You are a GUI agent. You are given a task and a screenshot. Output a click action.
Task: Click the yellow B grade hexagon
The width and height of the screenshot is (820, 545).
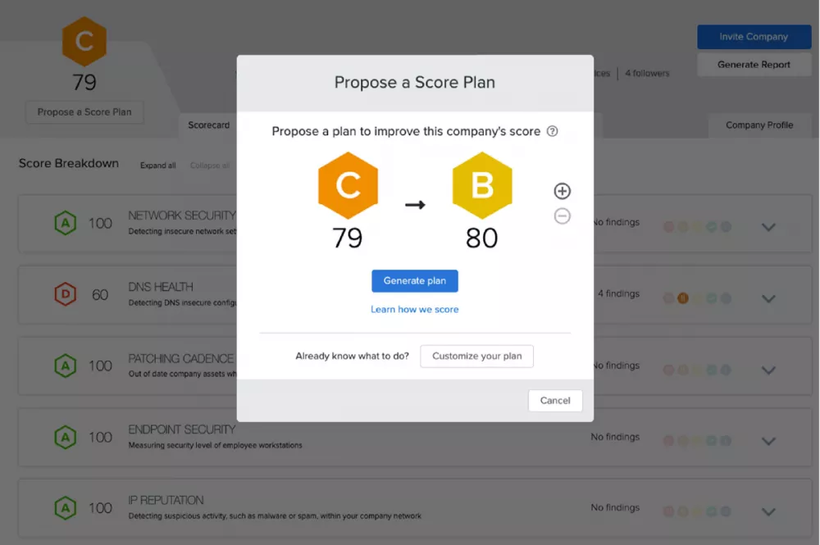[x=482, y=185]
